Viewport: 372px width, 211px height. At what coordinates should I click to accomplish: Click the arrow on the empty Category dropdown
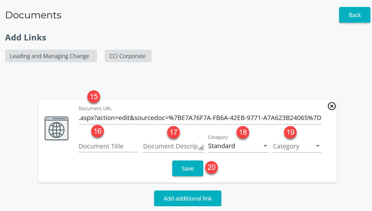[318, 146]
